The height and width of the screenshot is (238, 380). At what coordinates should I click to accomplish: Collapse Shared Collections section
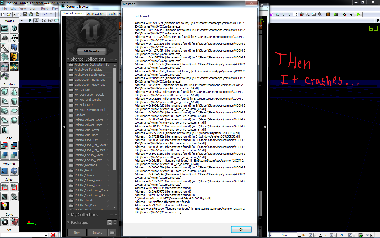68,59
